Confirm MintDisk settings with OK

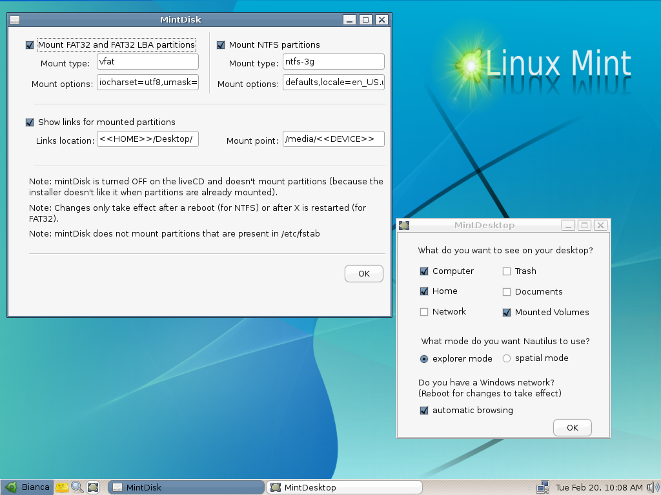click(x=364, y=273)
